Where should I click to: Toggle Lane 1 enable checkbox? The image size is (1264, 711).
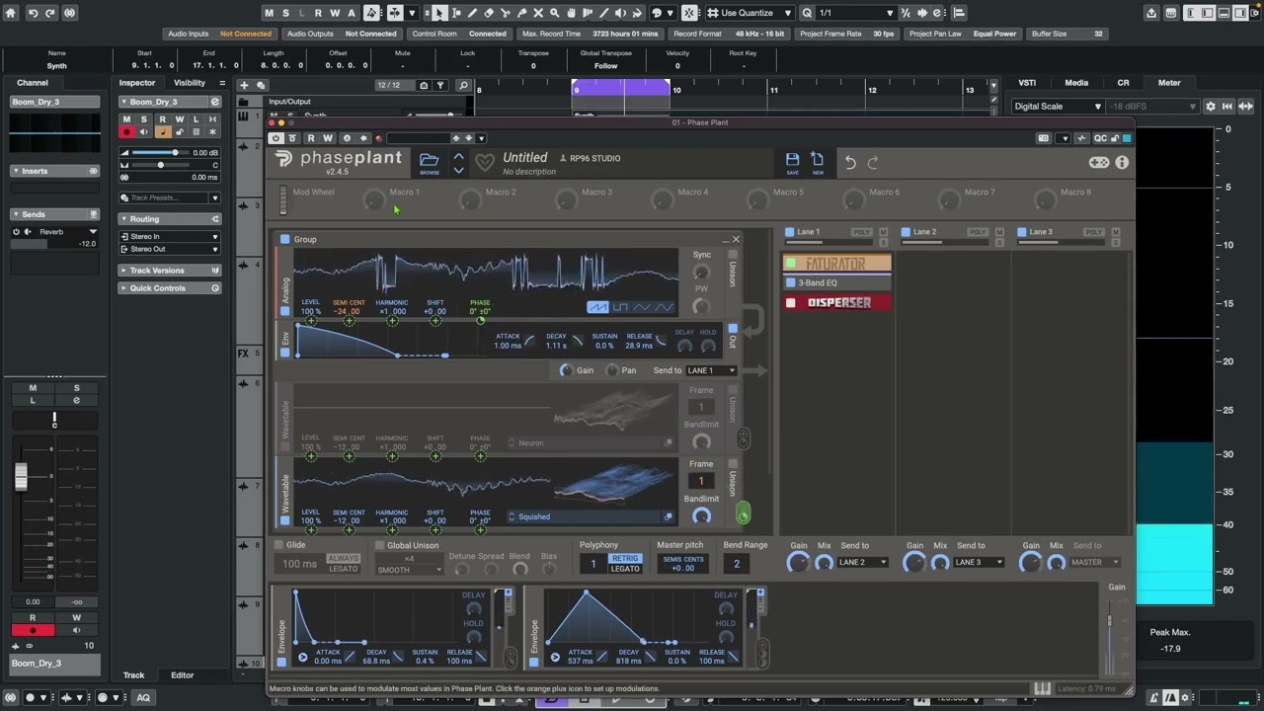coord(789,232)
